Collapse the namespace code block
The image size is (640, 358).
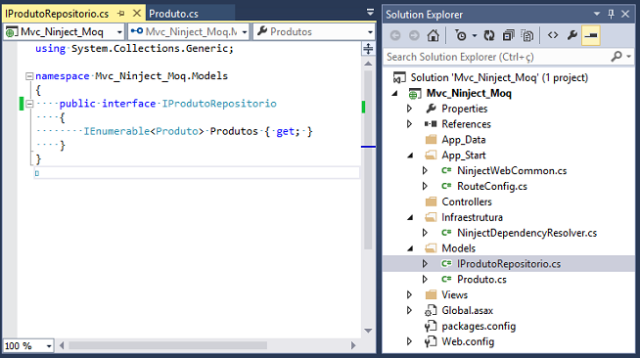(29, 76)
